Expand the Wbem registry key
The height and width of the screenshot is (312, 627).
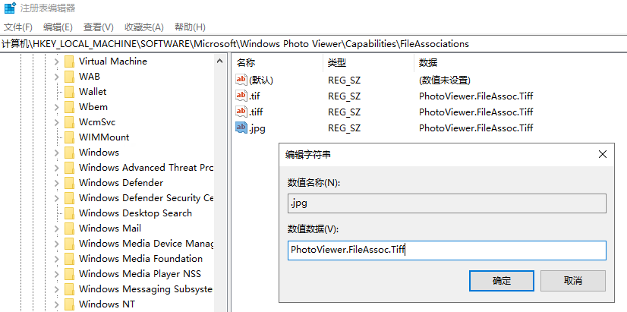pos(56,107)
